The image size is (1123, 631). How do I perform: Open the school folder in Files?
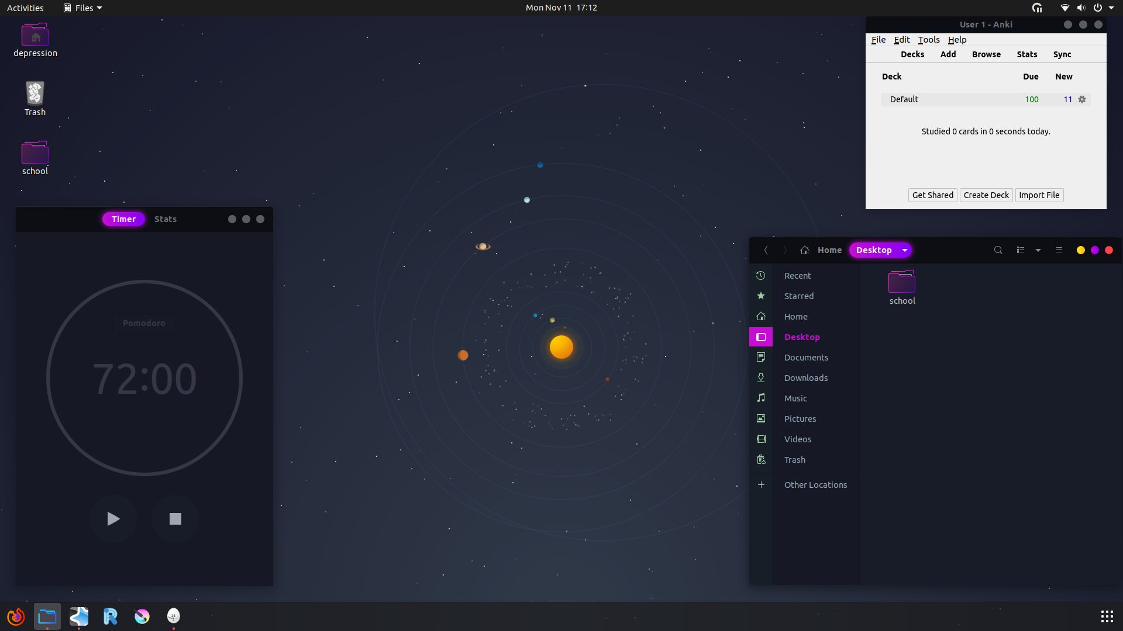[901, 283]
